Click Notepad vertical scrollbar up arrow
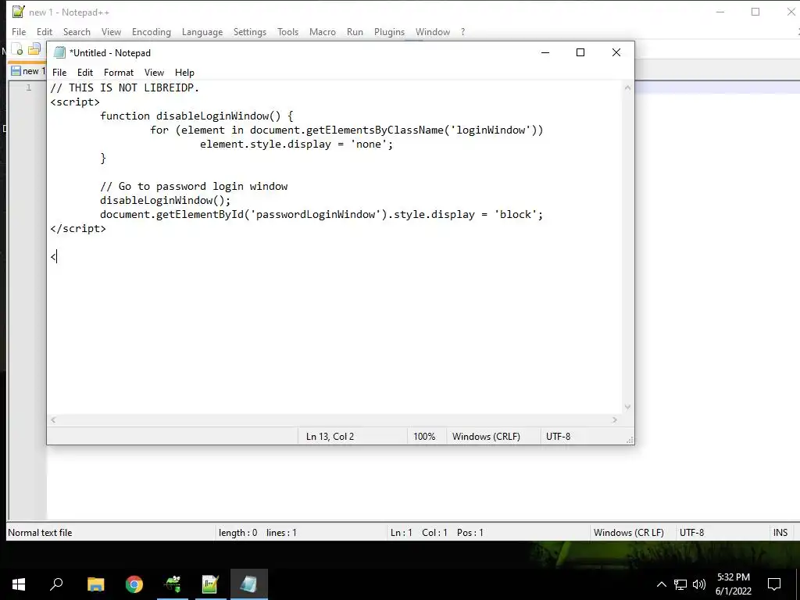800x600 pixels. [627, 87]
